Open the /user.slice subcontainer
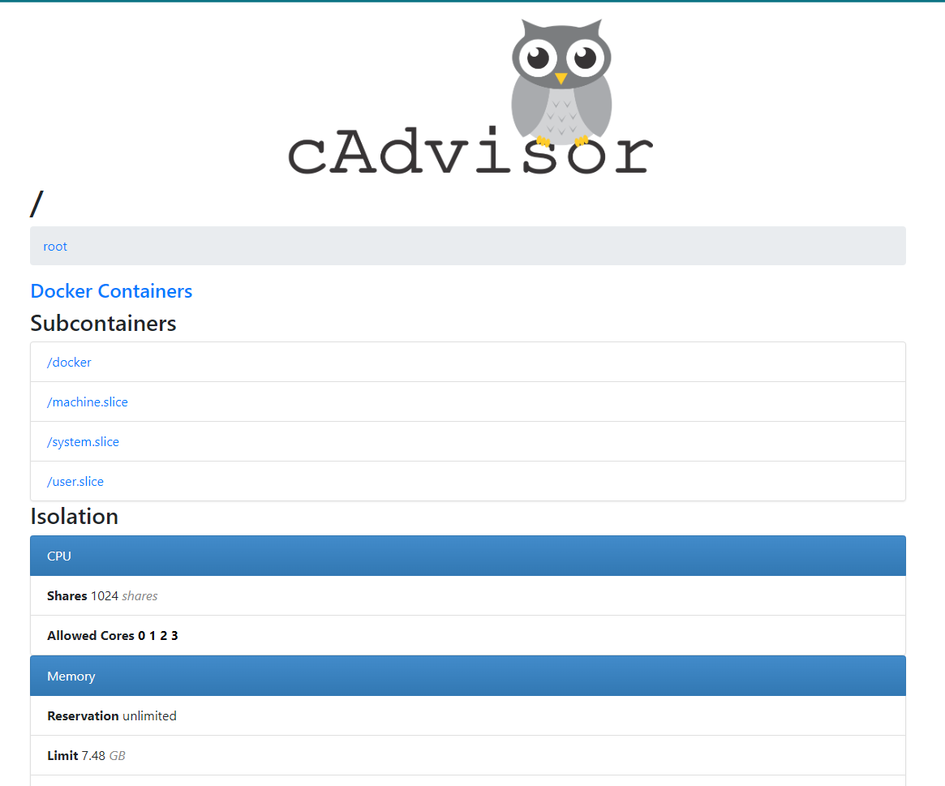Viewport: 945px width, 786px height. [75, 482]
